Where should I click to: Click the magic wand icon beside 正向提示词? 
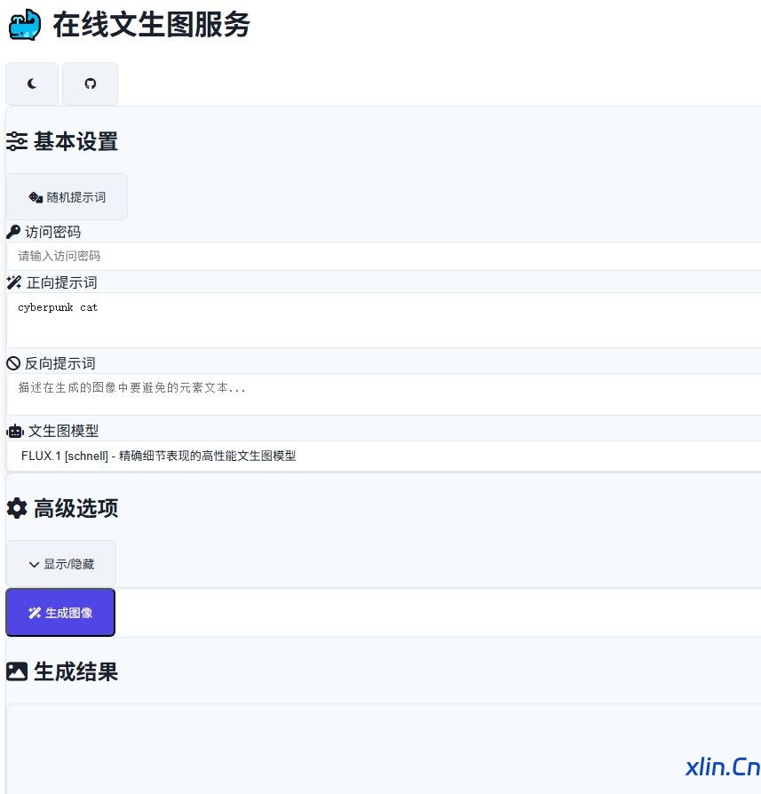pyautogui.click(x=14, y=282)
